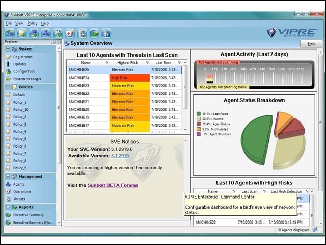Screen dimensions: 326x245
Task: Click the Moderate Risk cell for MACHINE23
Action: coord(129,86)
